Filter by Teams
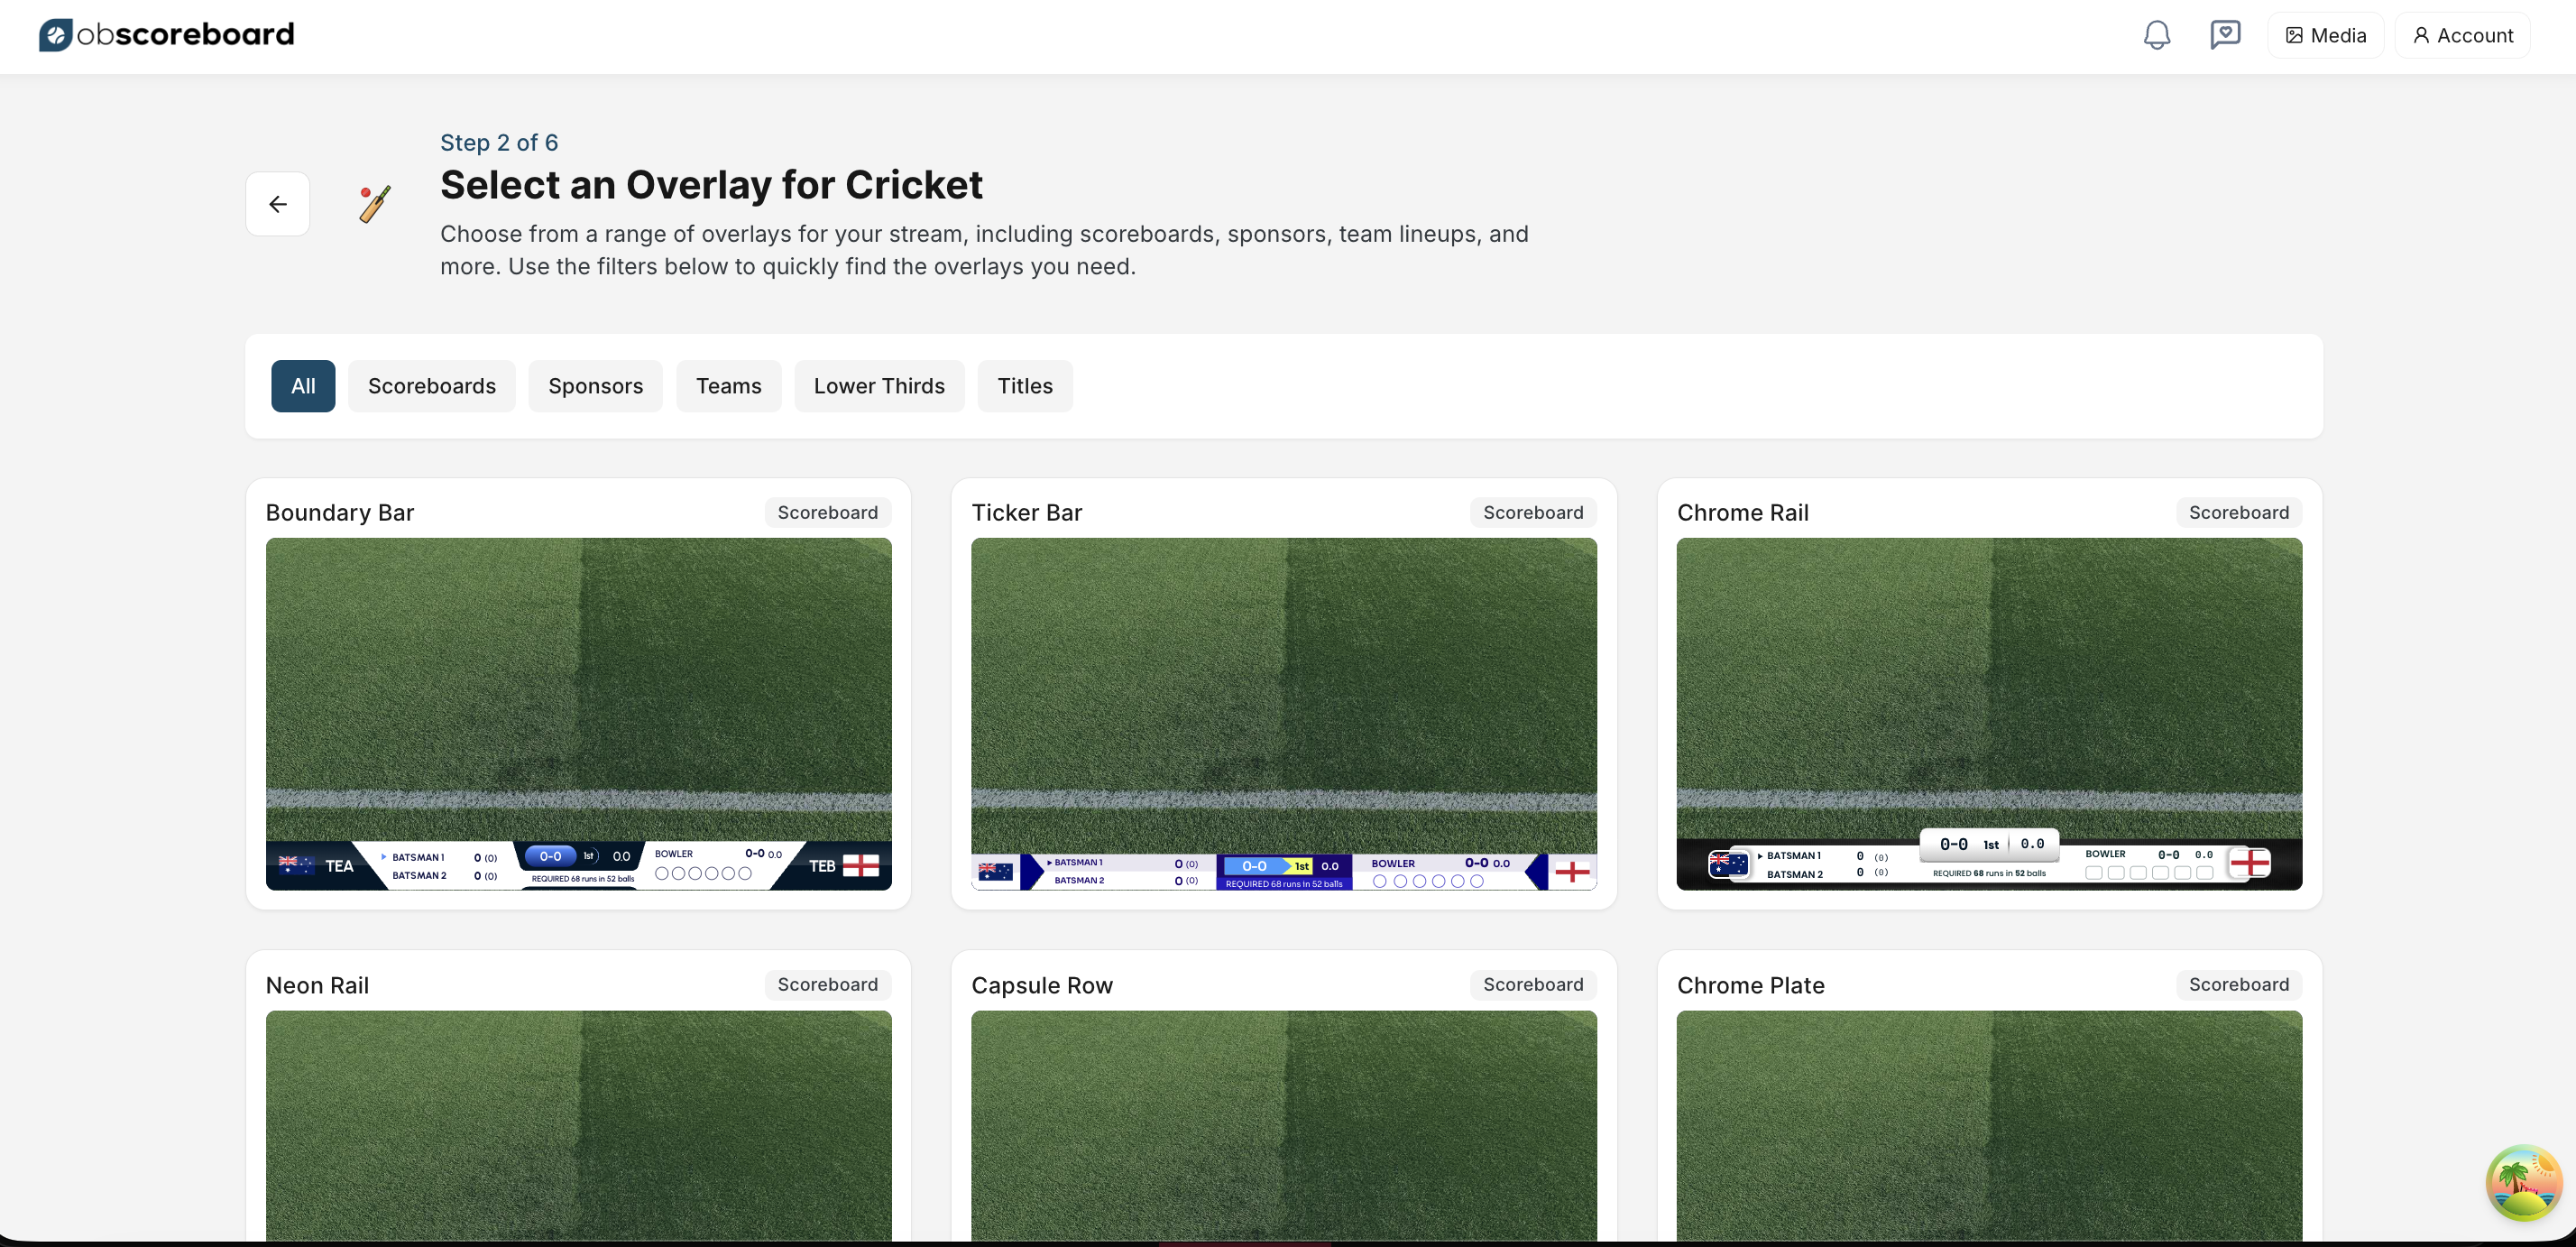This screenshot has width=2576, height=1247. point(728,386)
